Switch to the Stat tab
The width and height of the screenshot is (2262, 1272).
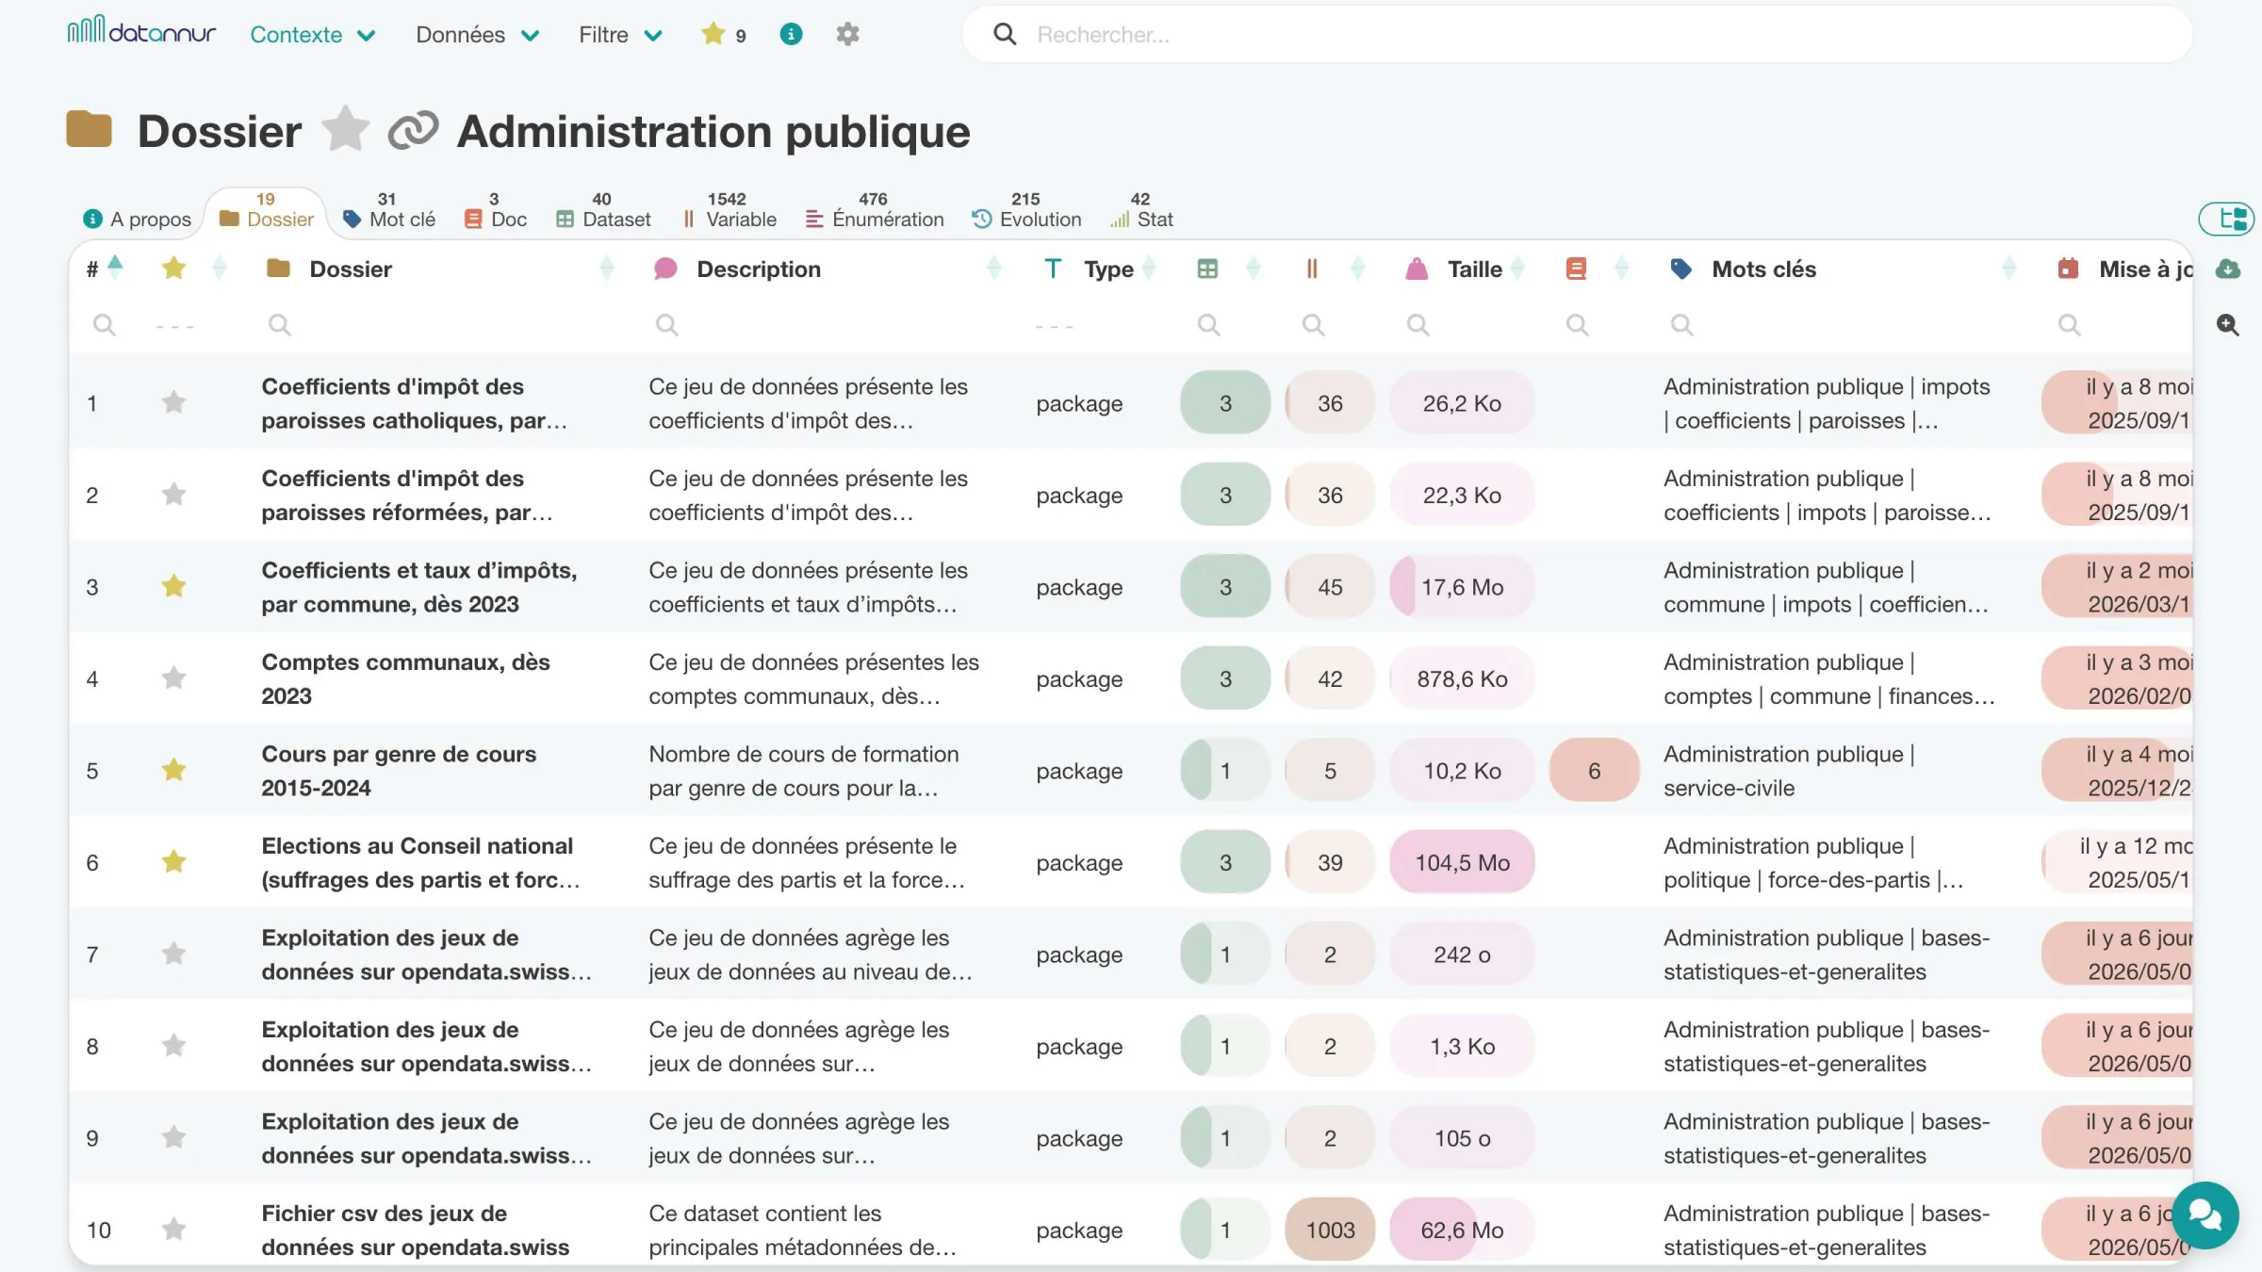[1141, 211]
